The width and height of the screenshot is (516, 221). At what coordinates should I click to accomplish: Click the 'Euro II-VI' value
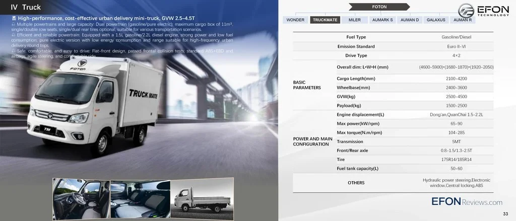[x=456, y=46]
